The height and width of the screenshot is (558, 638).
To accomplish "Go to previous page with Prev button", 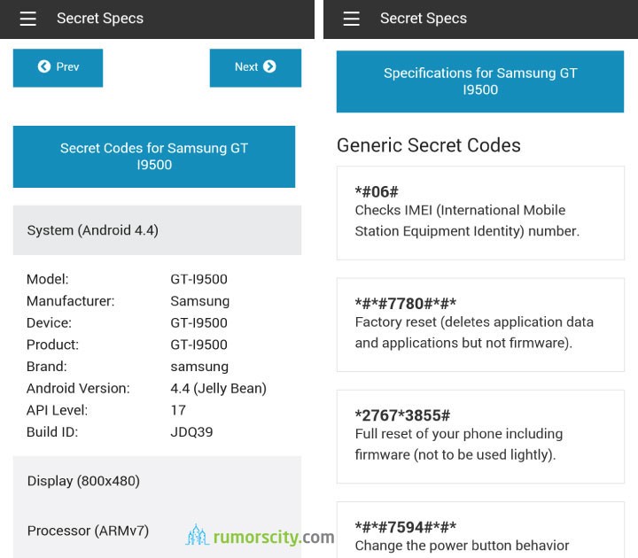I will tap(58, 68).
